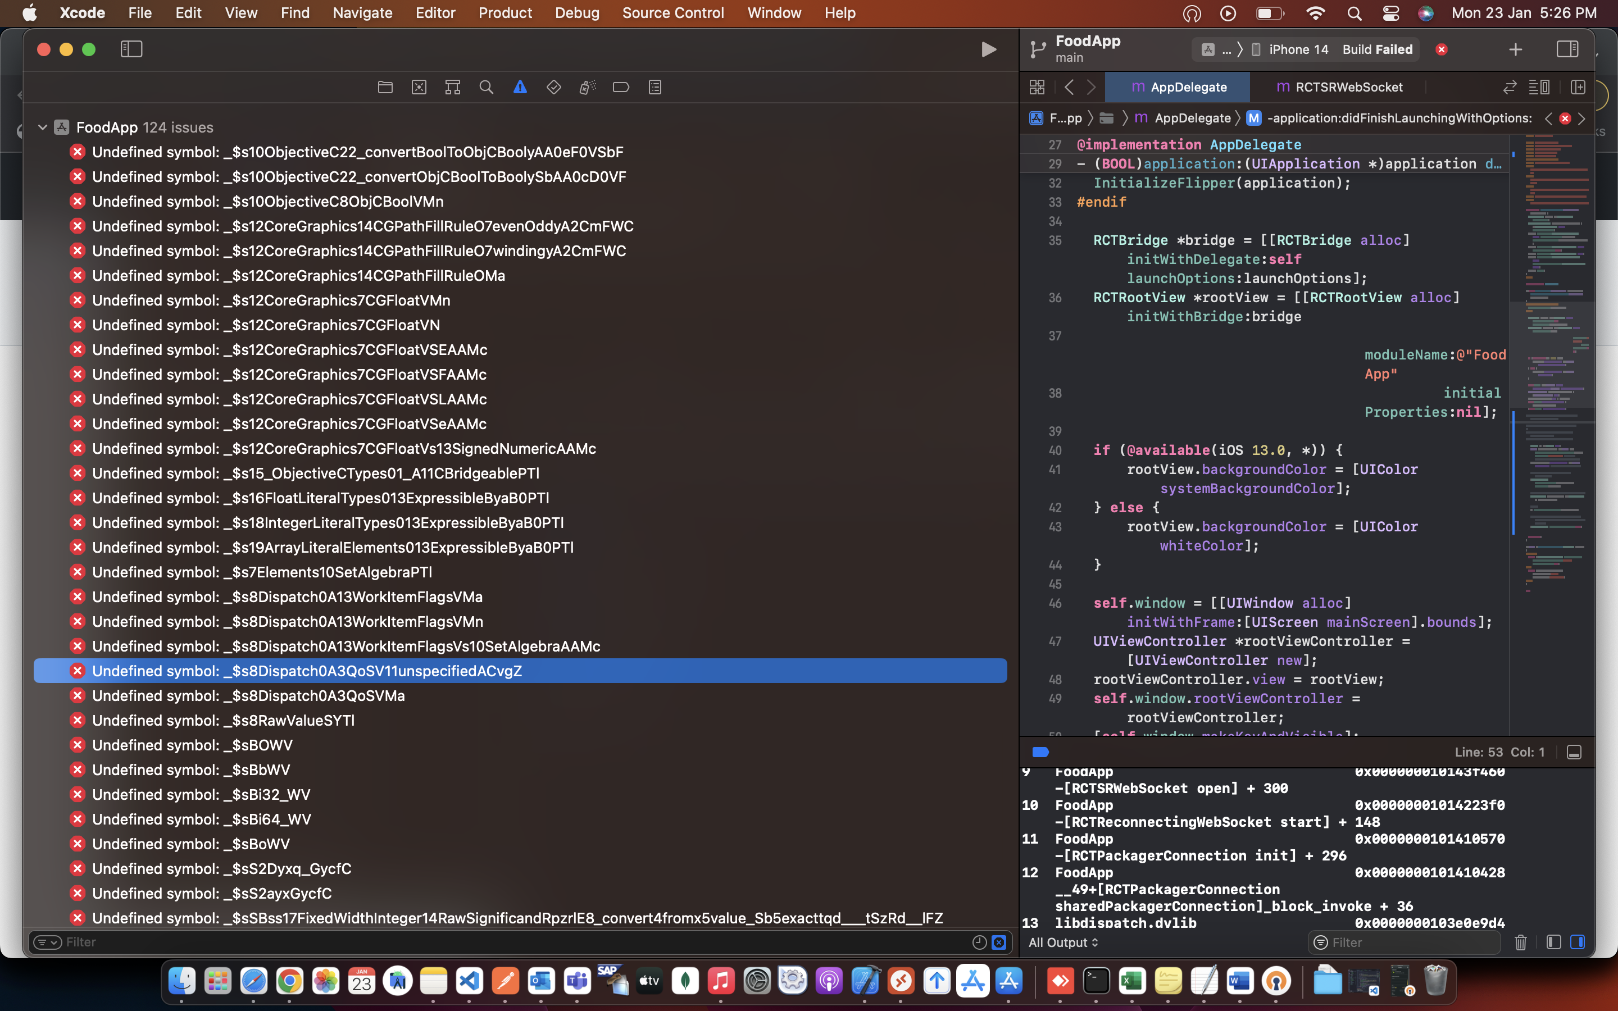Open the Debug navigator icon
Screen dimensions: 1618x1011
point(587,87)
